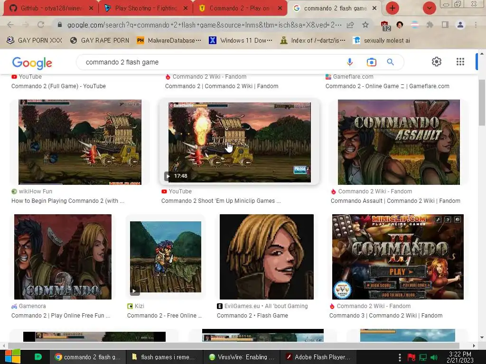
Task: Open Commando Assault Wiki Fandom link
Action: click(395, 201)
